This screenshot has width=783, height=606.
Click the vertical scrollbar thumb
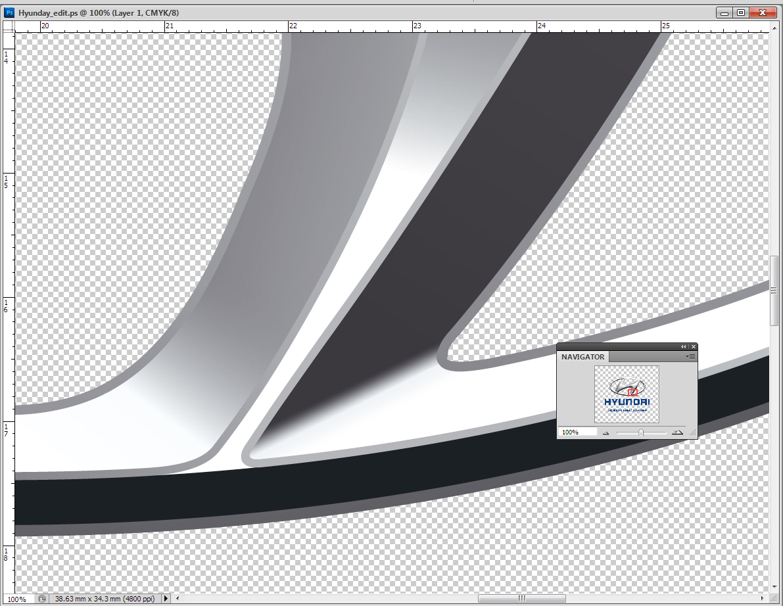(x=774, y=290)
